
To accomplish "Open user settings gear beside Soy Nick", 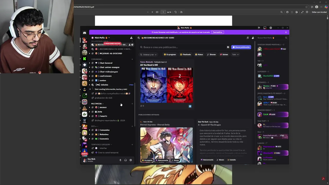I will [x=131, y=160].
